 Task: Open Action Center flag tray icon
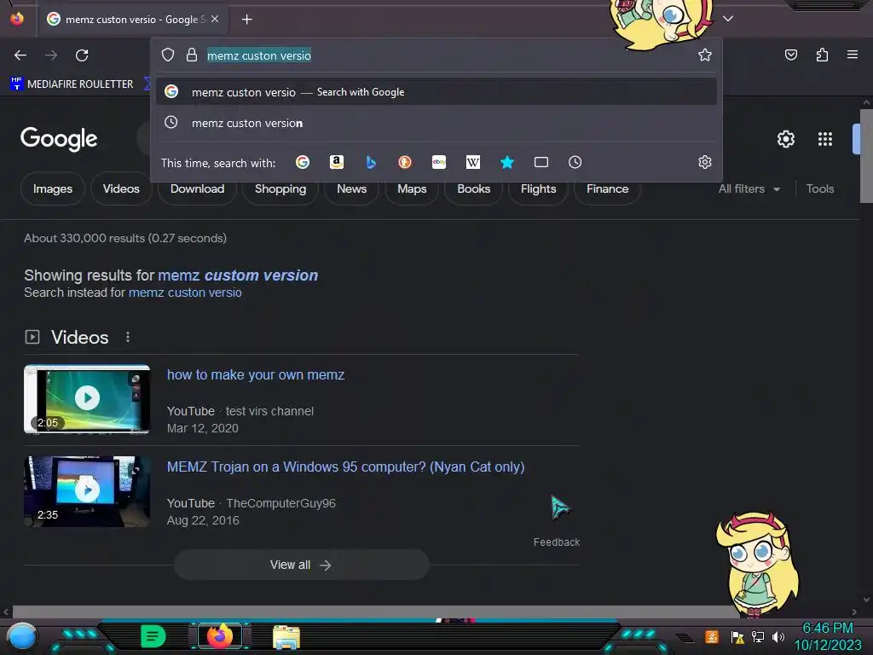pos(737,636)
